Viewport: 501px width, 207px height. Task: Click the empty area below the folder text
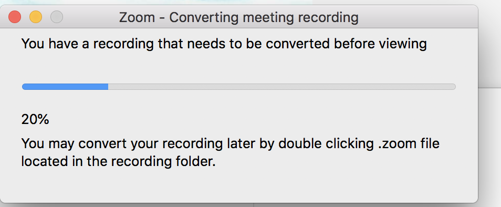click(238, 185)
